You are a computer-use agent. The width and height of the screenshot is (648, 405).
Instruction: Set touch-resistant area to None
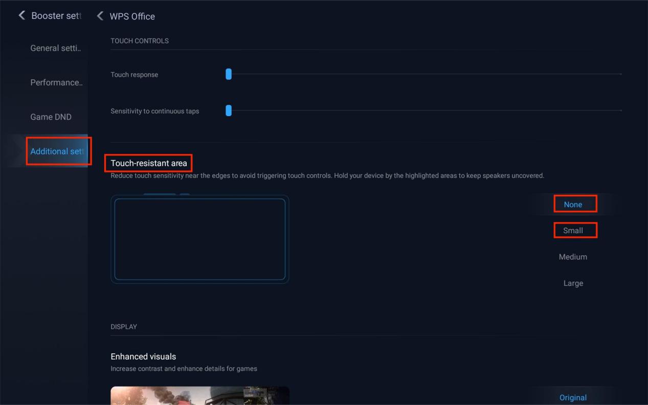tap(573, 204)
